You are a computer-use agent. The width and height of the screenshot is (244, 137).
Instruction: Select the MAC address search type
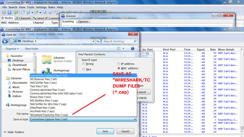[119, 68]
